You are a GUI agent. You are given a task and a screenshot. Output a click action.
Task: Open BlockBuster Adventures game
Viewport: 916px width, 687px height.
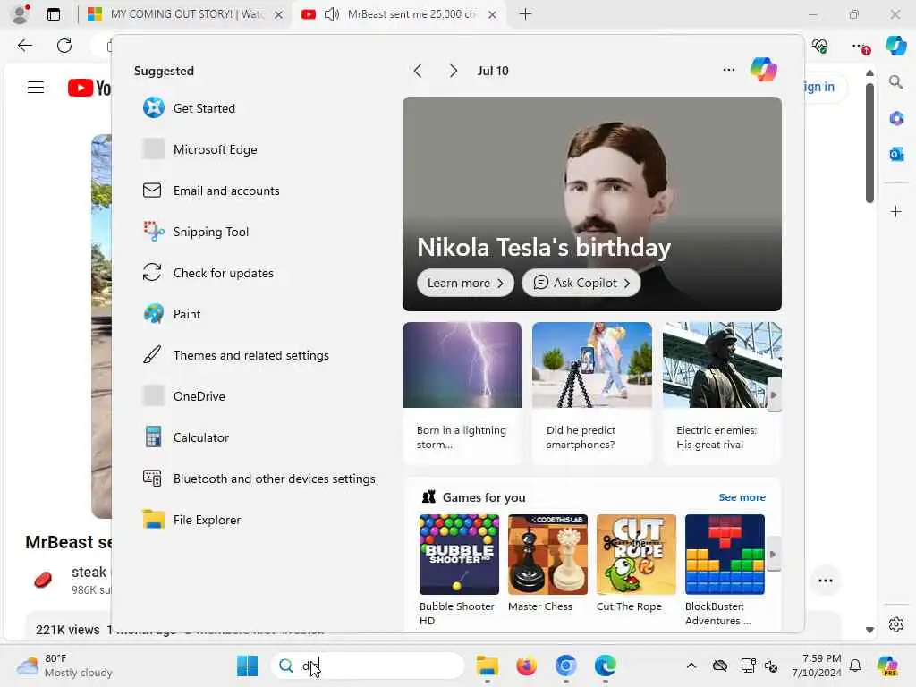coord(725,570)
